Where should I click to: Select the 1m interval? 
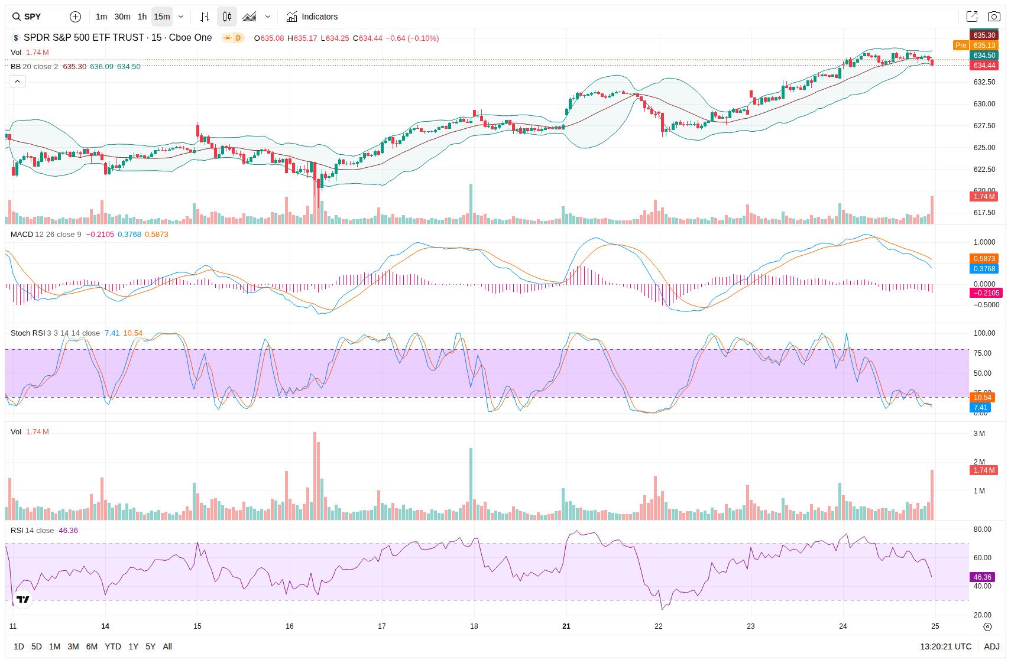pos(102,17)
